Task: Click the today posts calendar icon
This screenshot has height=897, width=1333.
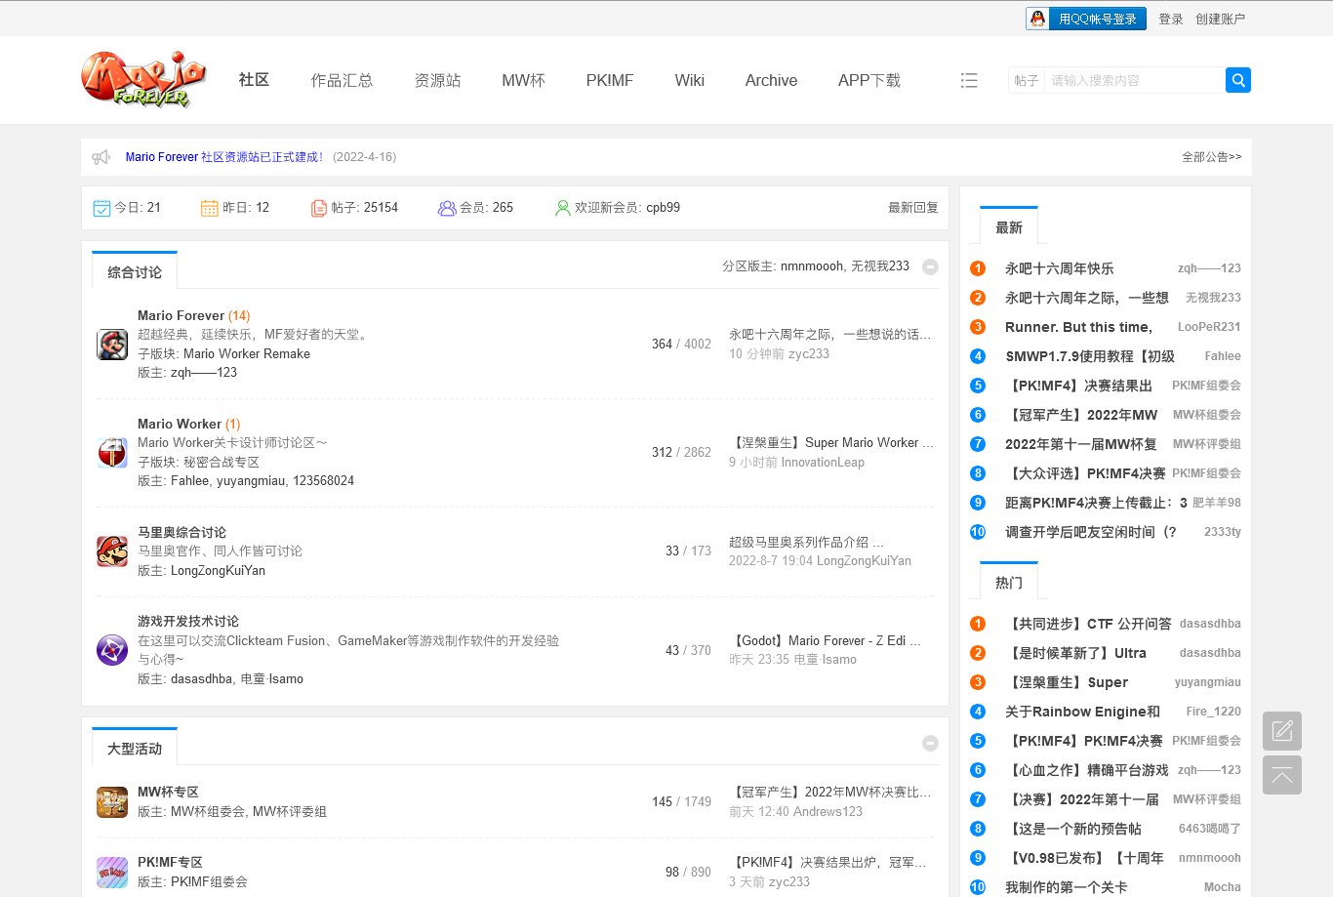Action: 101,208
